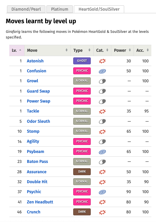Click PSYCHIC type badge for Psybeam
The width and height of the screenshot is (156, 222).
(x=82, y=151)
